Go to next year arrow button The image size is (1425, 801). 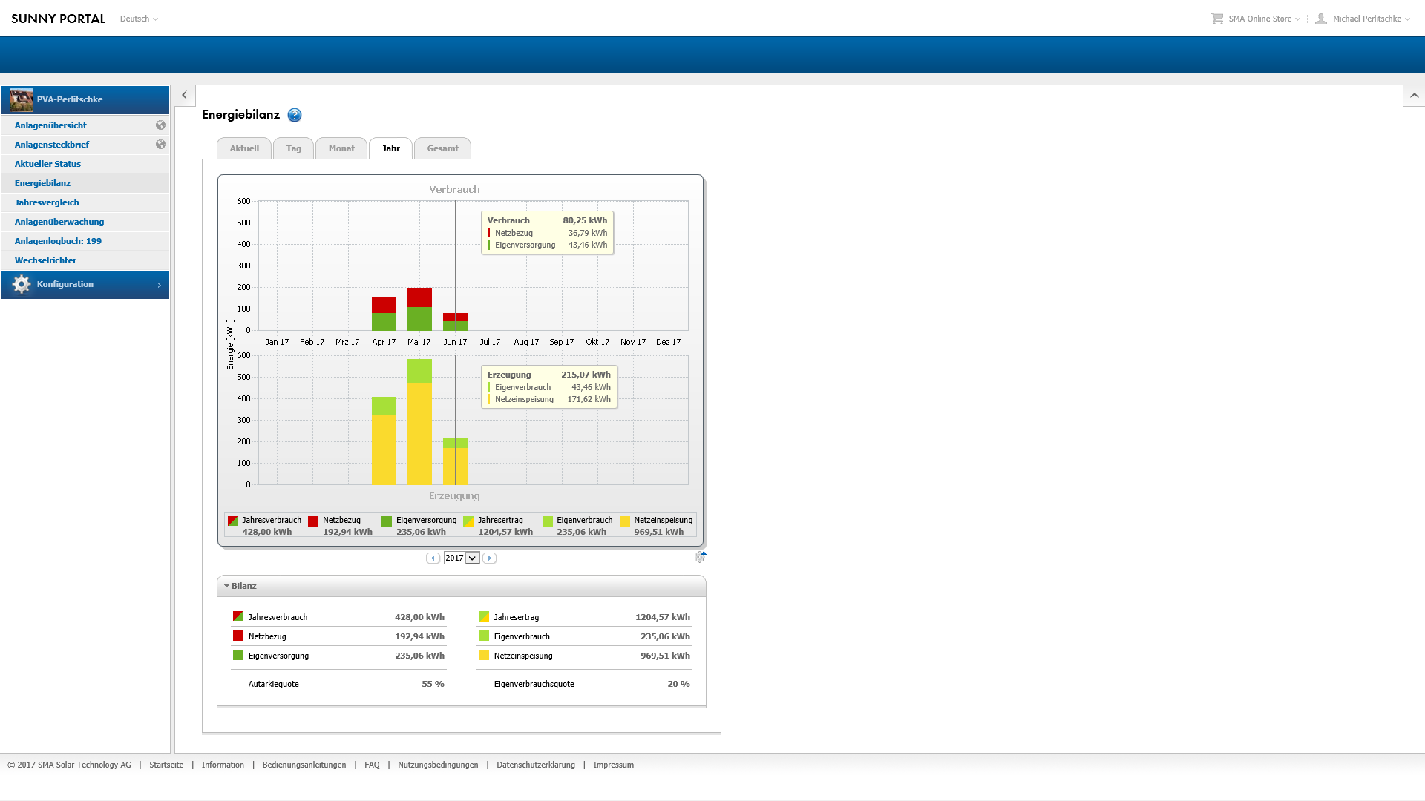pos(489,558)
